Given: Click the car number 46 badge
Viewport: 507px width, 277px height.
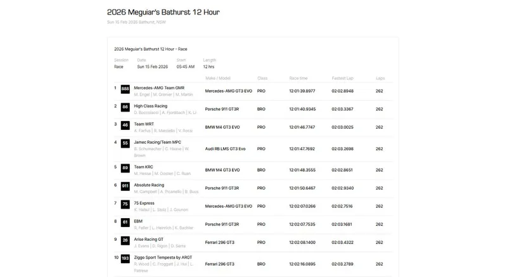Looking at the screenshot, I should (x=125, y=126).
